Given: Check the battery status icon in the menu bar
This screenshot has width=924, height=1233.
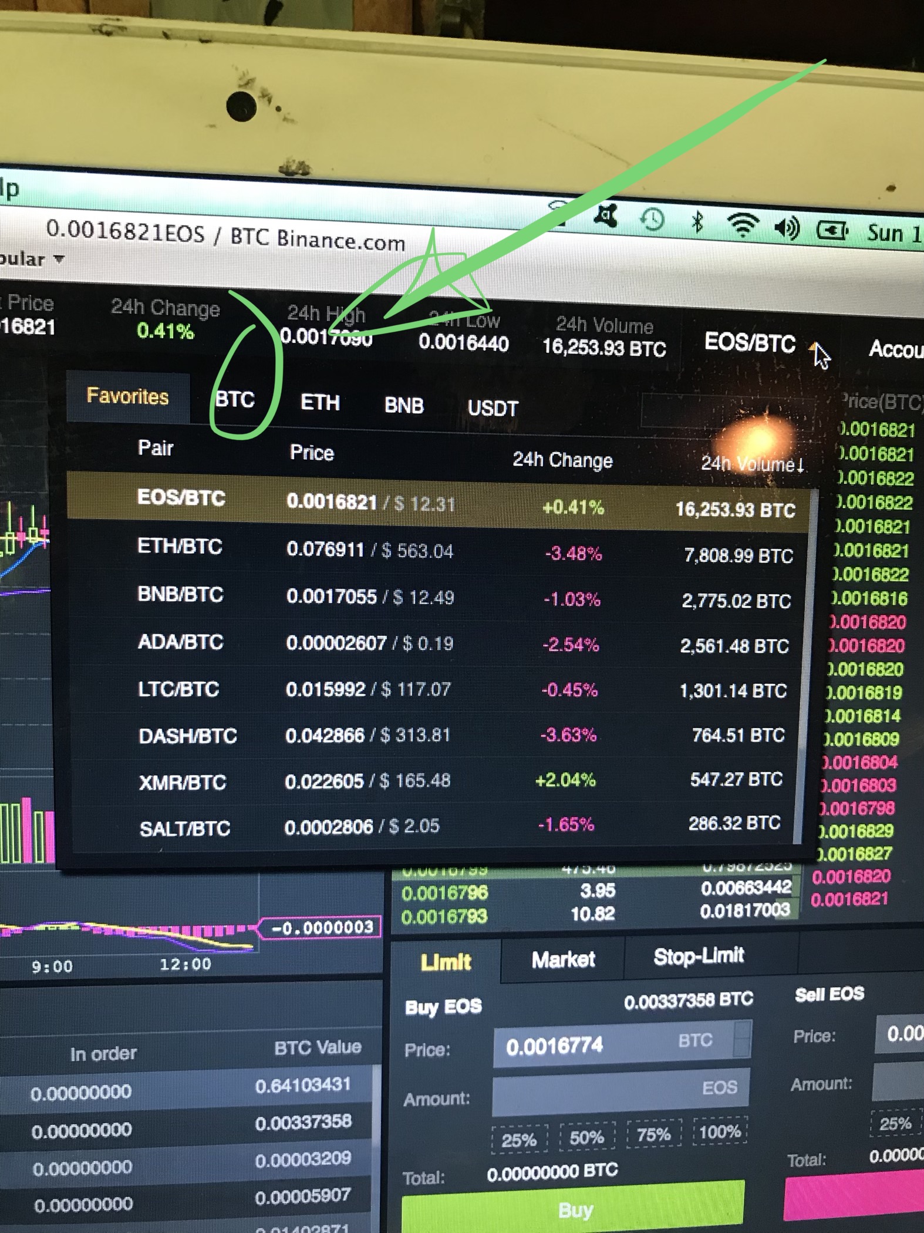Looking at the screenshot, I should pyautogui.click(x=832, y=231).
